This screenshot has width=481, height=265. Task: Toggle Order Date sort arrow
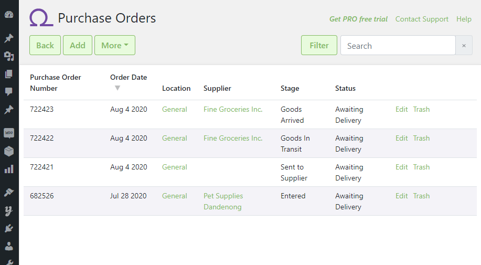pyautogui.click(x=117, y=88)
